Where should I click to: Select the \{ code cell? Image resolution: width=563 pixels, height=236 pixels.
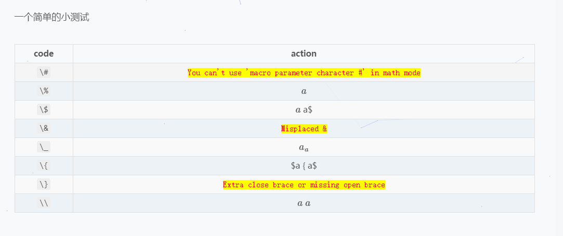pyautogui.click(x=44, y=166)
